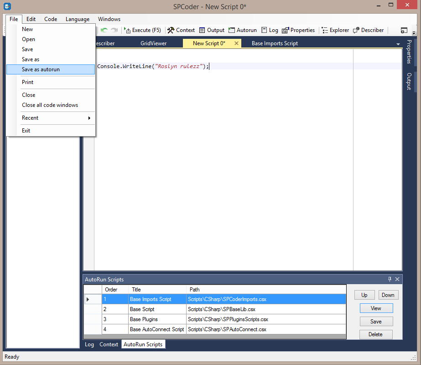This screenshot has height=365, width=421.
Task: Run the script with Execute (F5)
Action: click(142, 30)
